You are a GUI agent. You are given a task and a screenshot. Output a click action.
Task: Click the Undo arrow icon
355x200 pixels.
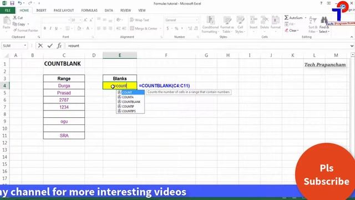pyautogui.click(x=20, y=3)
